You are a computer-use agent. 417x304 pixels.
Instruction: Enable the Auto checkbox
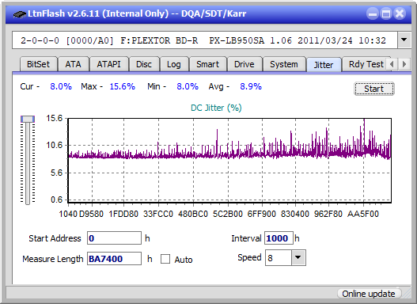tap(165, 259)
